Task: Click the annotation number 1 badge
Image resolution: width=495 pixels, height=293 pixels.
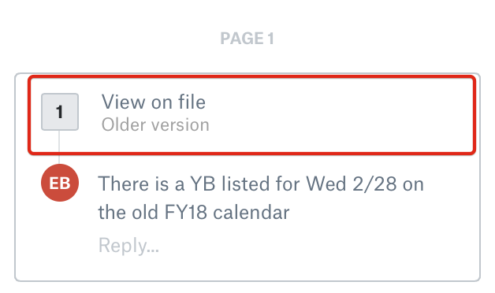Action: point(60,112)
